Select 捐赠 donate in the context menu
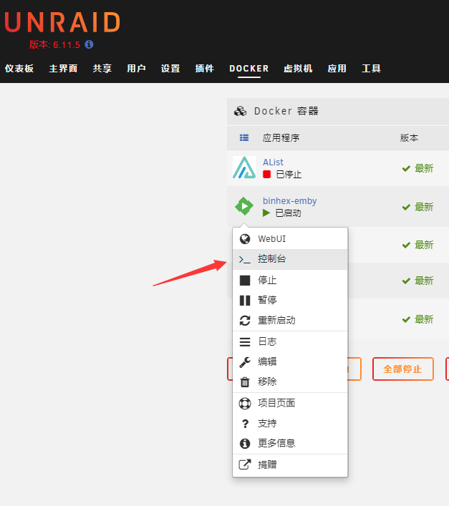This screenshot has width=449, height=506. coord(290,464)
